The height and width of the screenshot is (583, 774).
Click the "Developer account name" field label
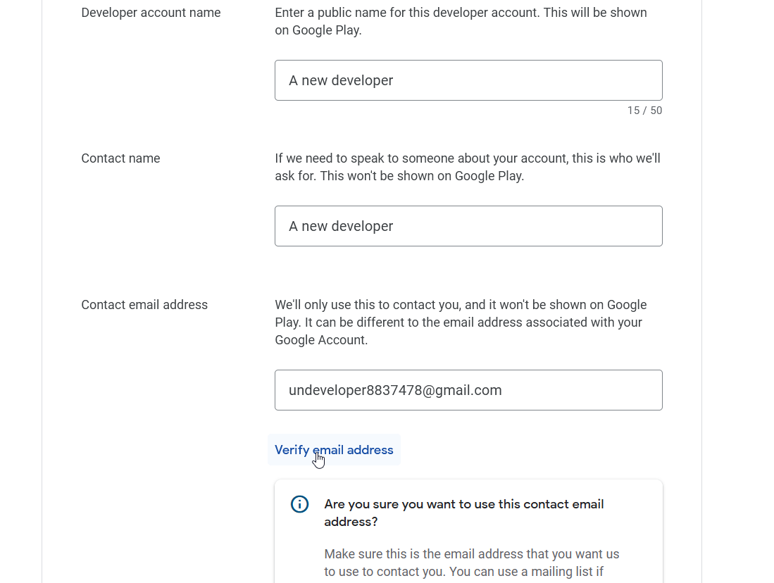point(151,13)
